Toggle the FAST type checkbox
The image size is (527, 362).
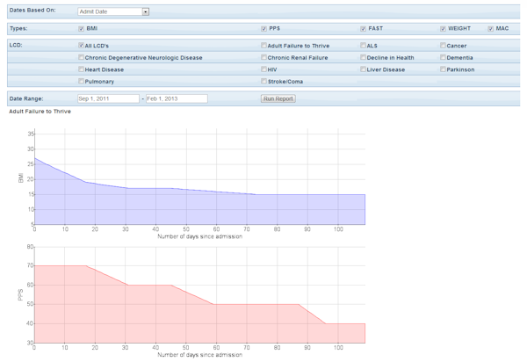coord(363,29)
